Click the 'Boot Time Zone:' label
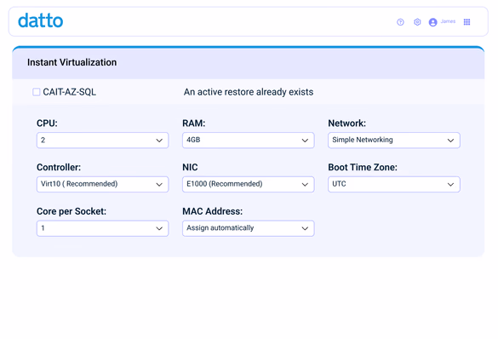Image resolution: width=498 pixels, height=339 pixels. [x=363, y=168]
